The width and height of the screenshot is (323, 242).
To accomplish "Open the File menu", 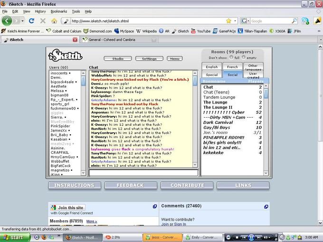I will click(5, 11).
